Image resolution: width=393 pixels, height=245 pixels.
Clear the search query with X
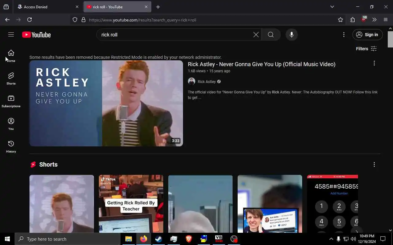pyautogui.click(x=256, y=35)
